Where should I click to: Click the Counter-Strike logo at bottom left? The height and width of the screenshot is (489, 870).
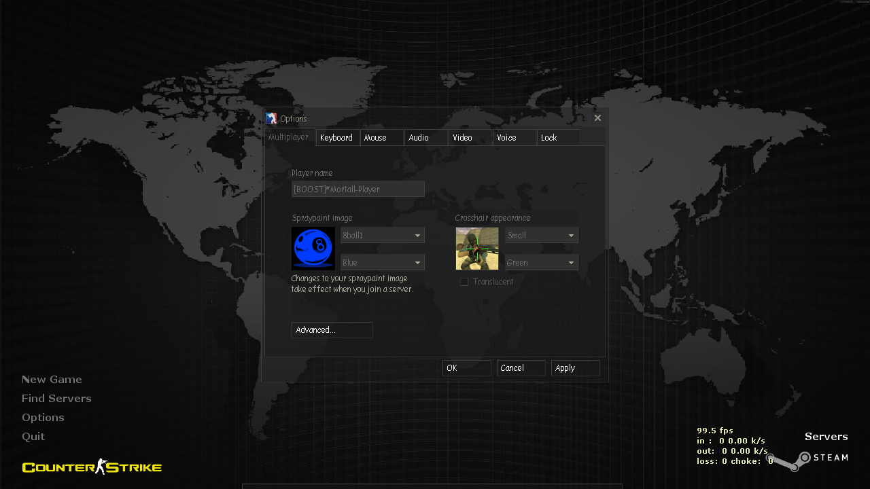[91, 467]
